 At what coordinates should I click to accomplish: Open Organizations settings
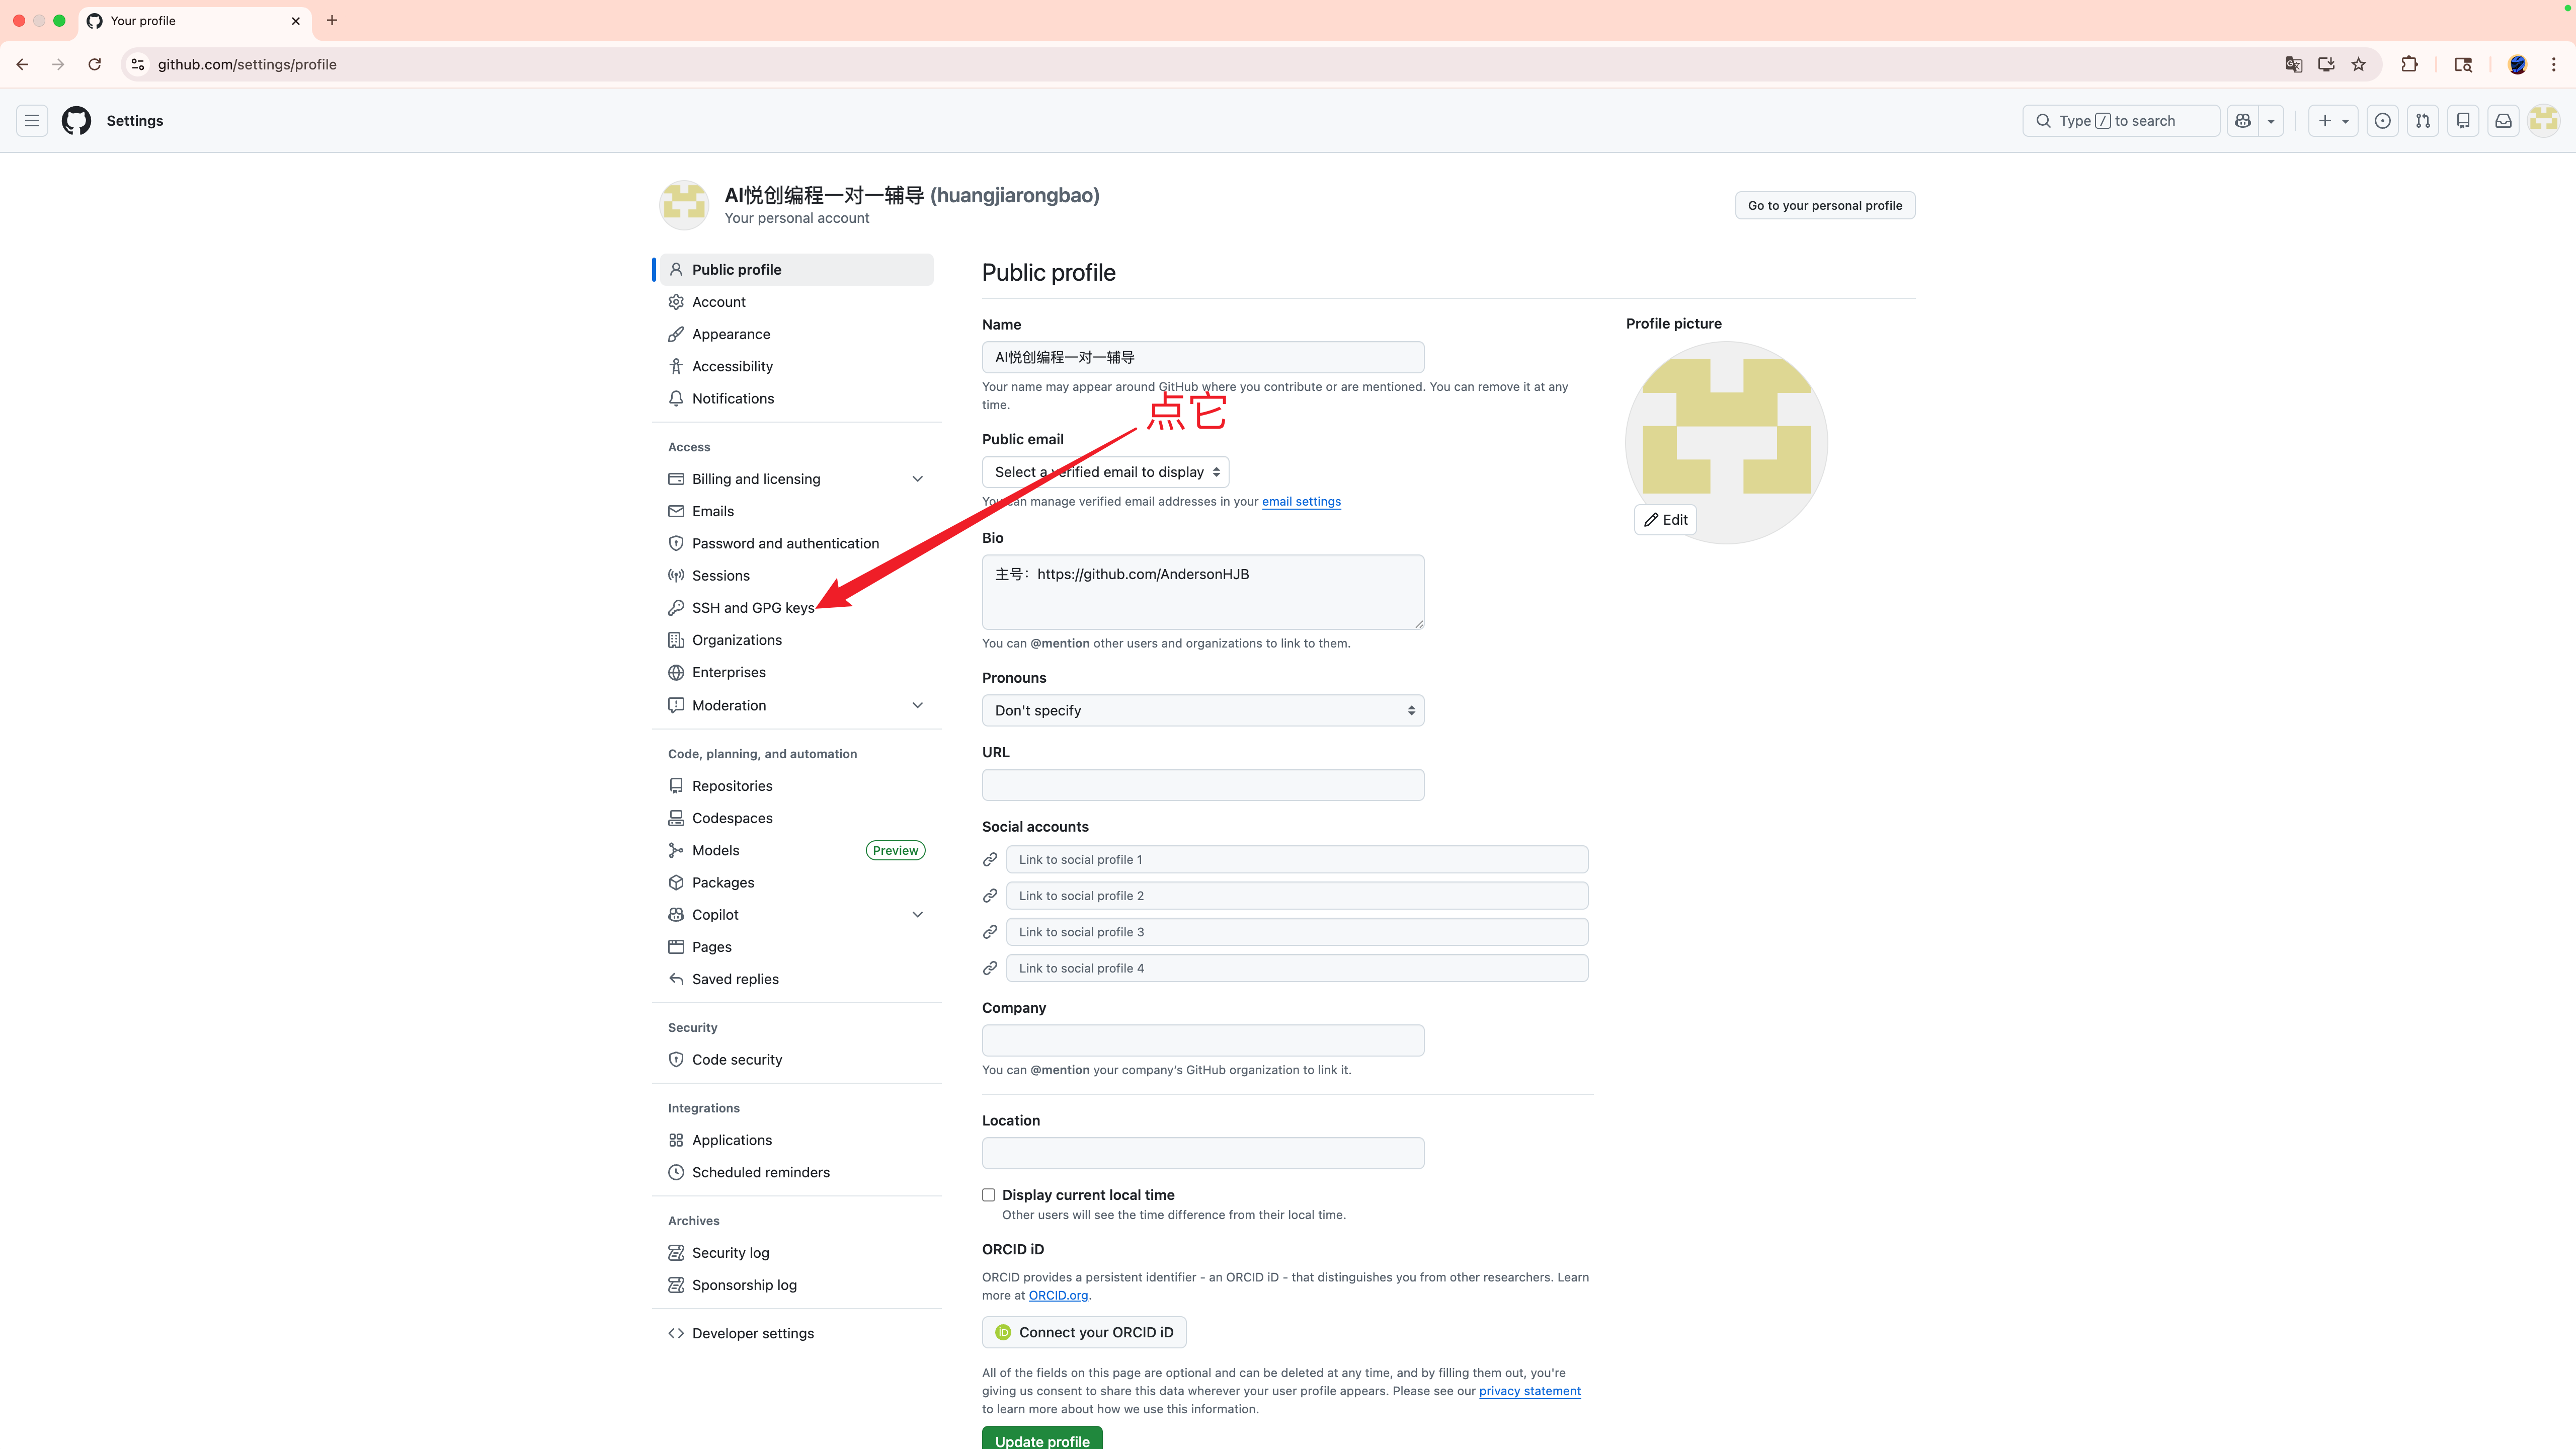[x=797, y=640]
